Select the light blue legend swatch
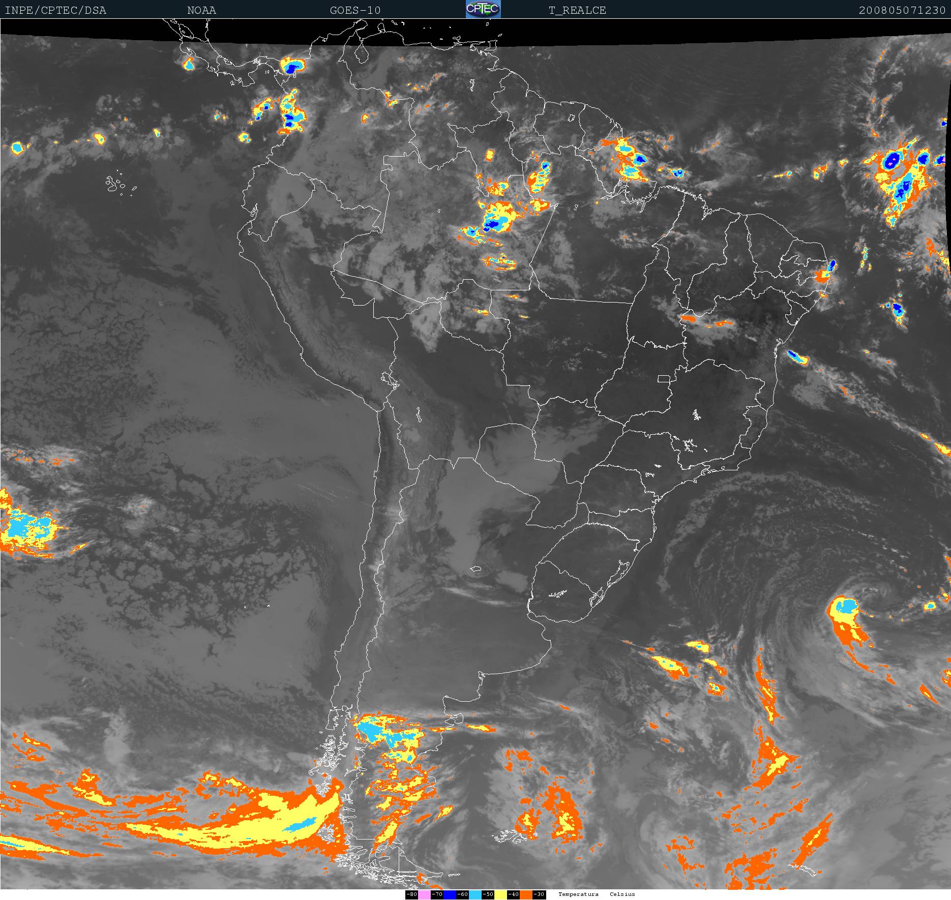Viewport: 951px width, 900px height. click(475, 894)
